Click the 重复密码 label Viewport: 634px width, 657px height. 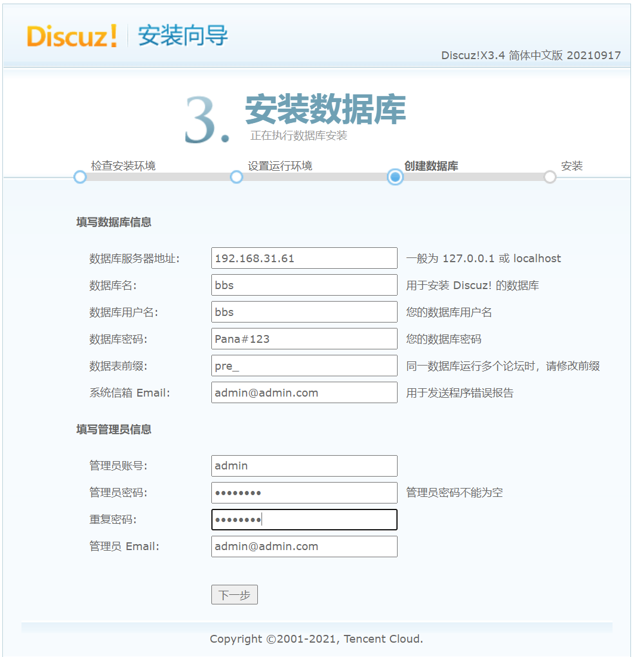(113, 520)
